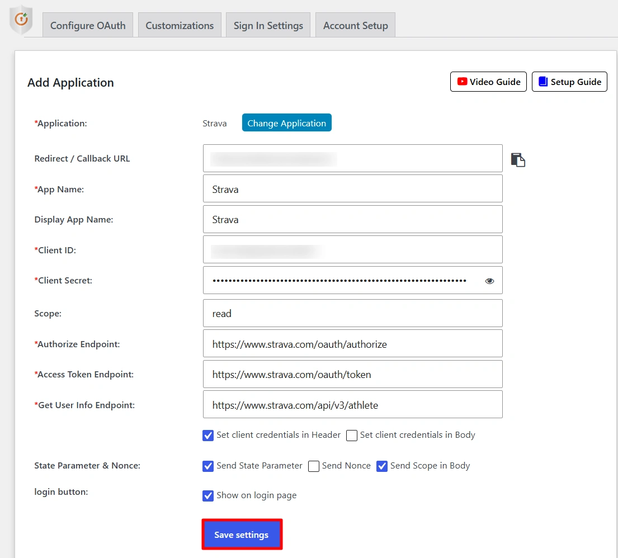Enable Set client credentials in Body

352,435
